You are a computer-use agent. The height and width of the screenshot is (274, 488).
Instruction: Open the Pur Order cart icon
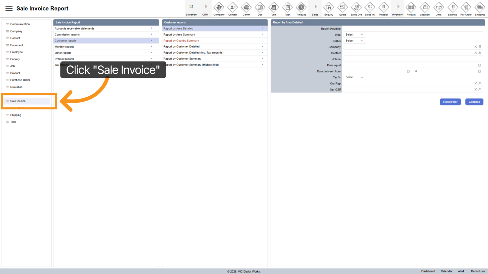point(466,8)
